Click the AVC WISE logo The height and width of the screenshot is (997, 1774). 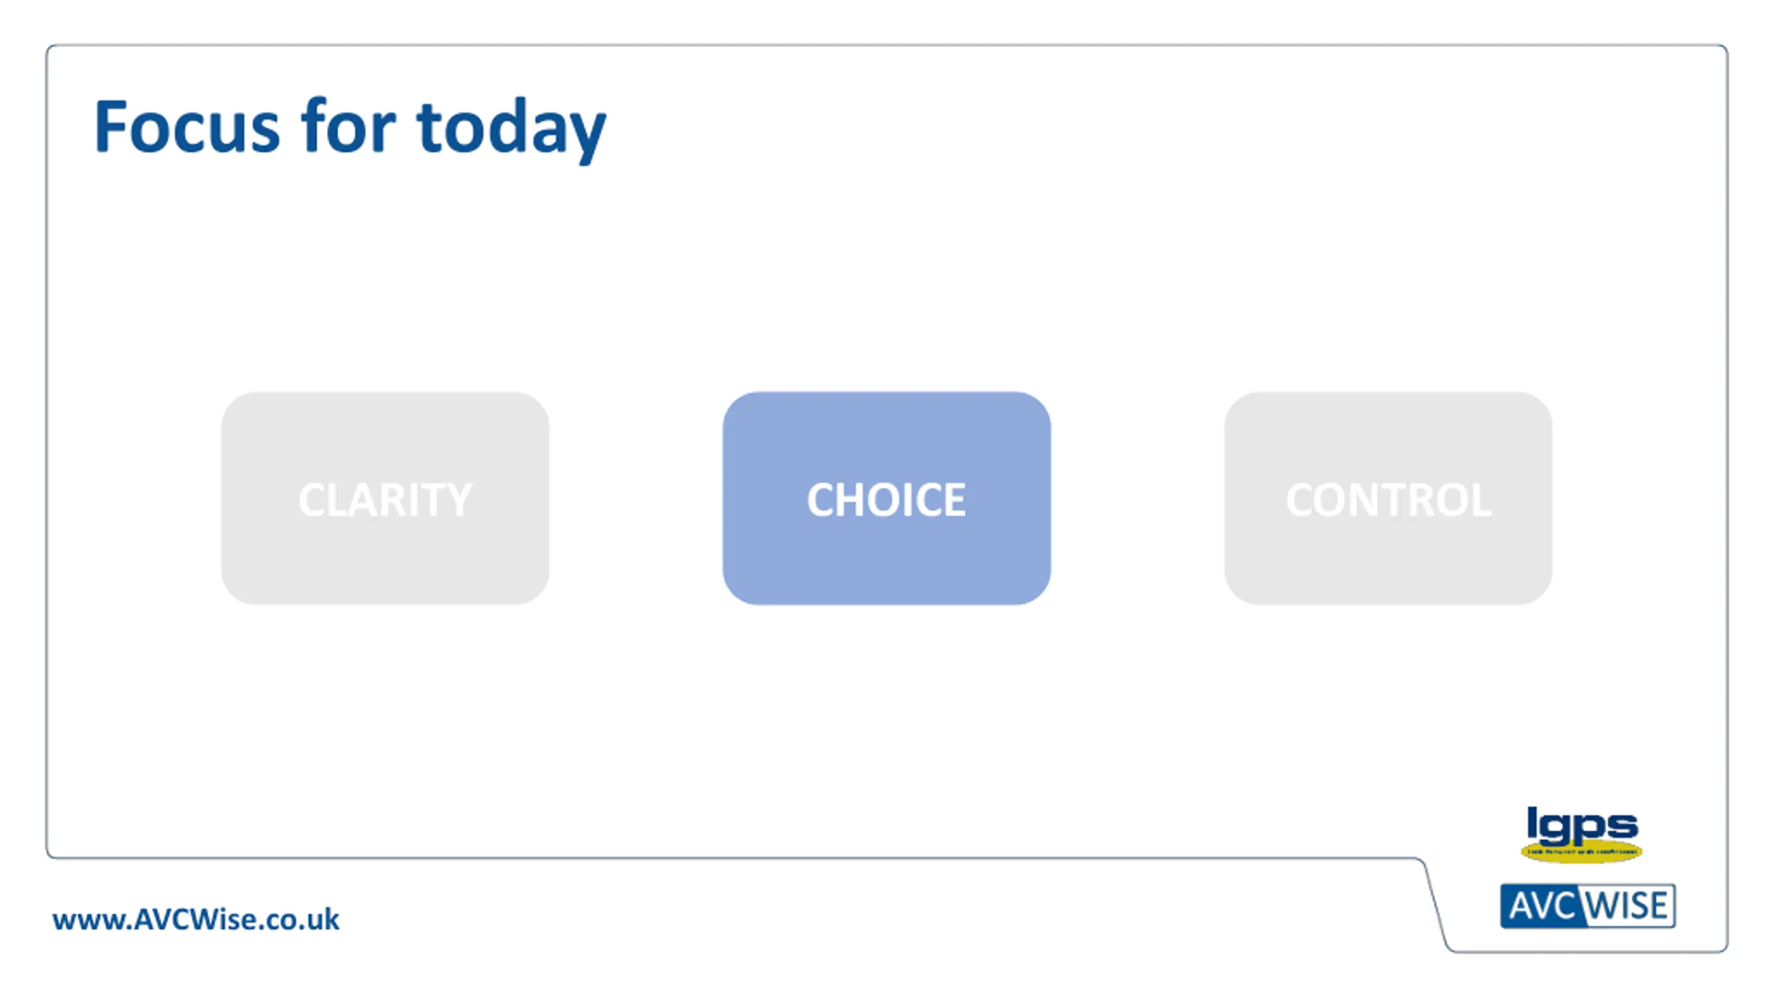[1588, 906]
